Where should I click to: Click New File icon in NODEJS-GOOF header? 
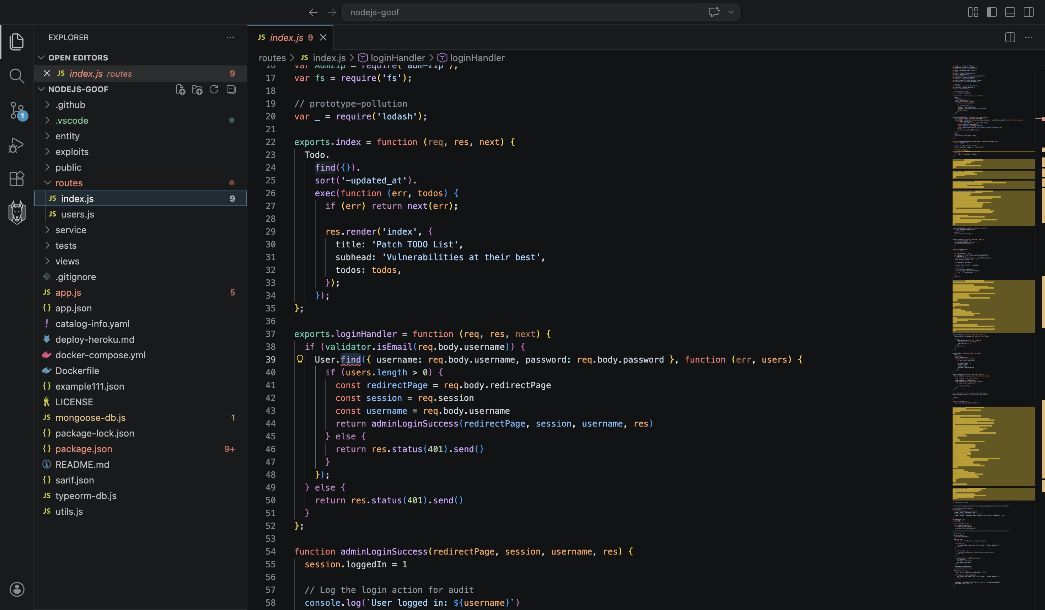pyautogui.click(x=181, y=90)
